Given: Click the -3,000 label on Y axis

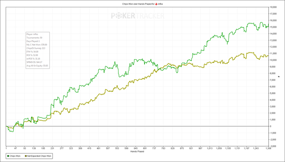Looking at the screenshot, I should click(x=273, y=146).
